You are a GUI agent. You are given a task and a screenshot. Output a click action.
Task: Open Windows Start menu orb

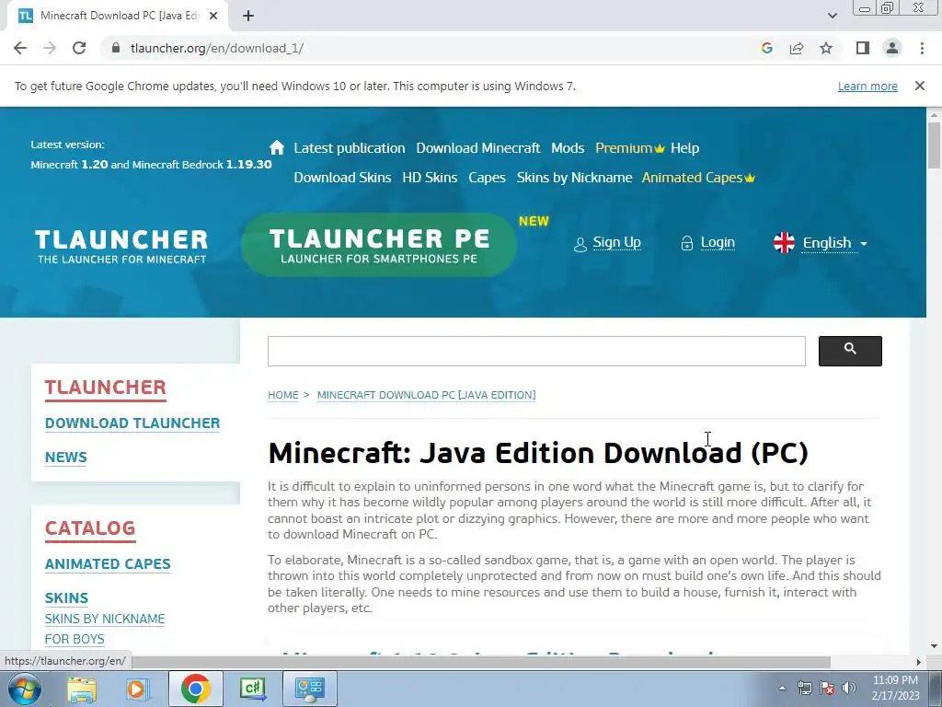[x=23, y=689]
